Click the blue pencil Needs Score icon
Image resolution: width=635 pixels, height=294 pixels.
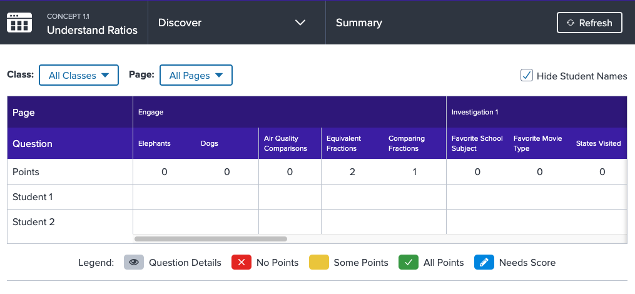(484, 263)
